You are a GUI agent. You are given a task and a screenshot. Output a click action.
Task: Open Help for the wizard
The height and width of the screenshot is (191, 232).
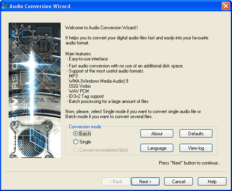click(212, 182)
